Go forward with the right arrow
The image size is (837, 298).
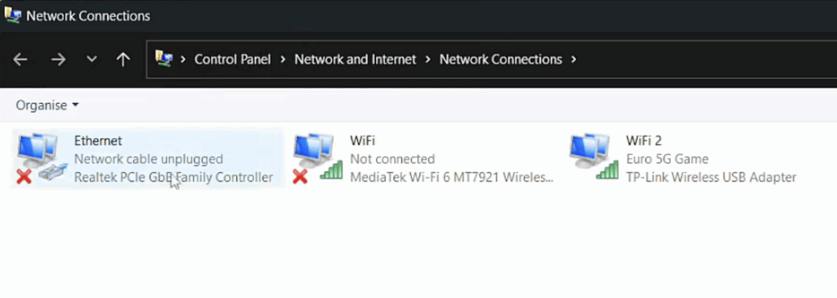tap(58, 59)
